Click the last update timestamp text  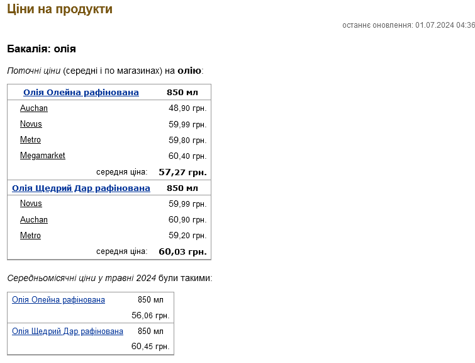pyautogui.click(x=408, y=25)
